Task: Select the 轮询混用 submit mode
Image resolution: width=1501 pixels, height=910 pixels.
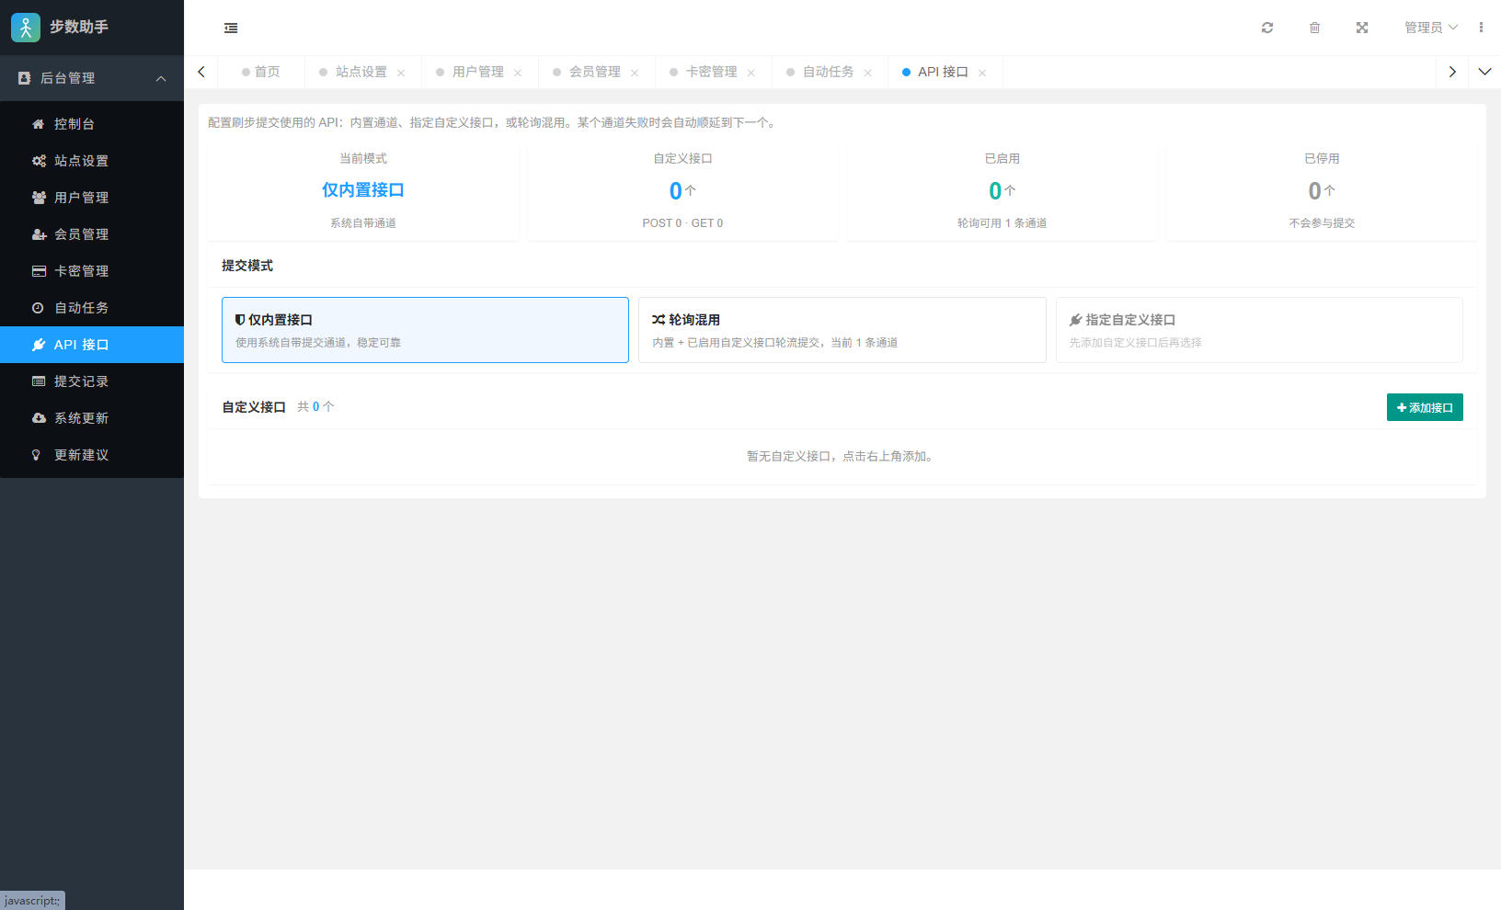Action: [842, 330]
